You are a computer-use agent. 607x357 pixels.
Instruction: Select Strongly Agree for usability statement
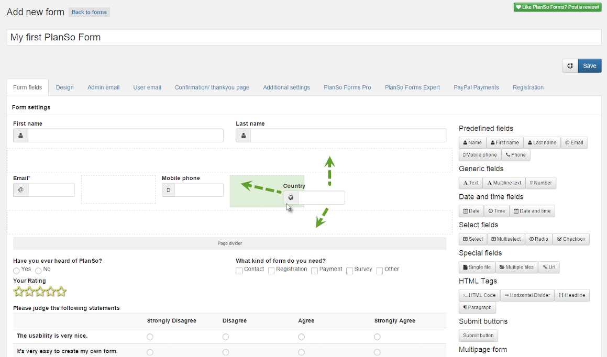377,337
